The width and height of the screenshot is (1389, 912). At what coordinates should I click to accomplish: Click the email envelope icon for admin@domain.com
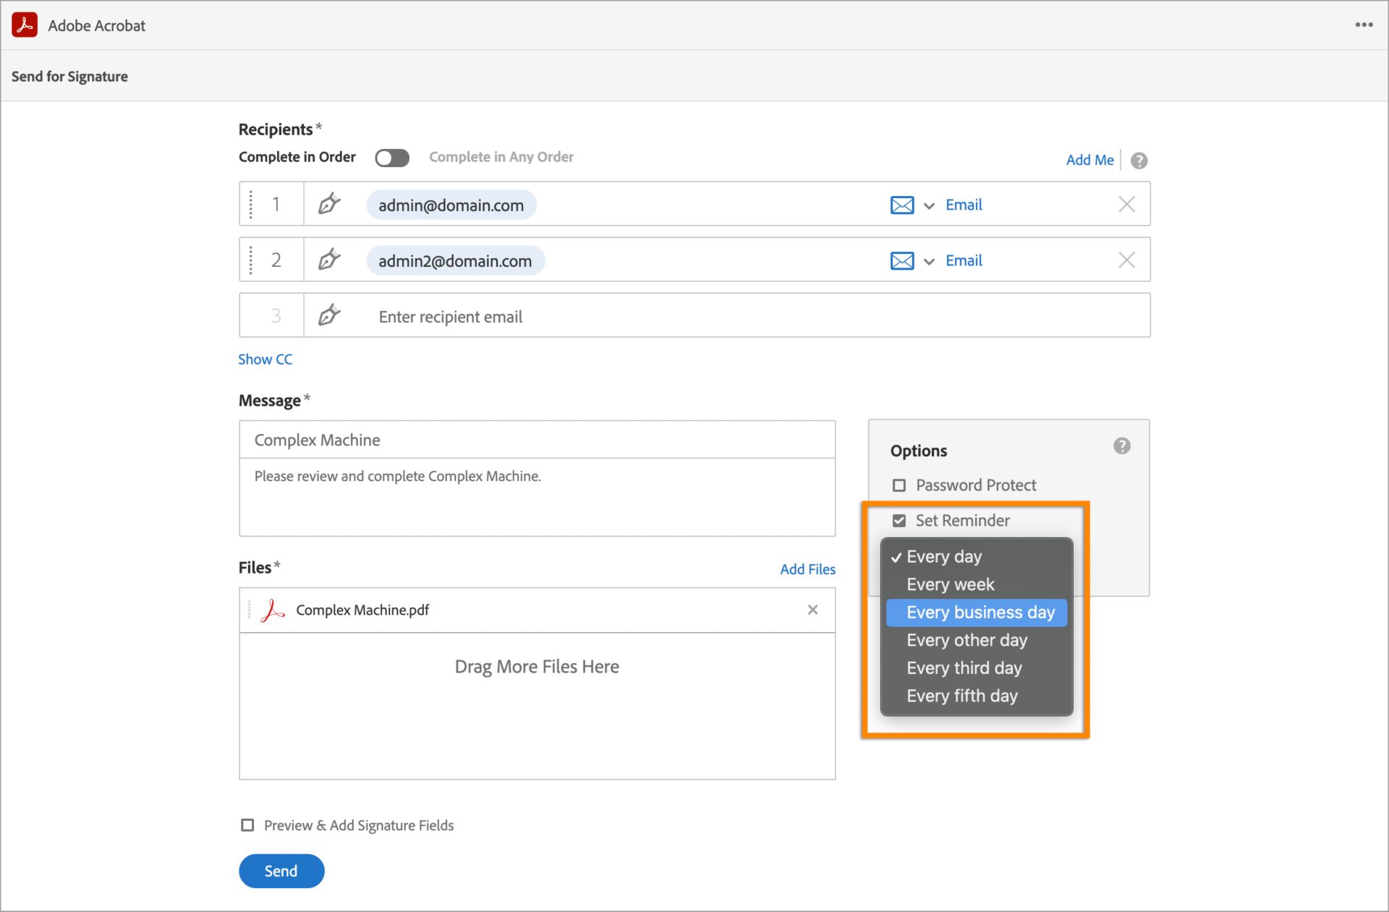pyautogui.click(x=901, y=203)
